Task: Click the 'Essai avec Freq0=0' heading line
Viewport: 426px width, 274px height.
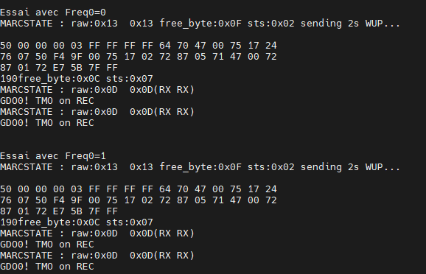Action: pos(53,13)
